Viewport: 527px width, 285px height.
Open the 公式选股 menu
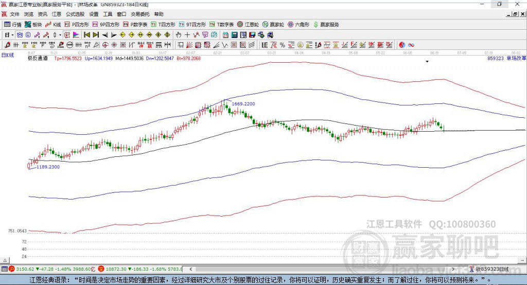click(x=75, y=14)
